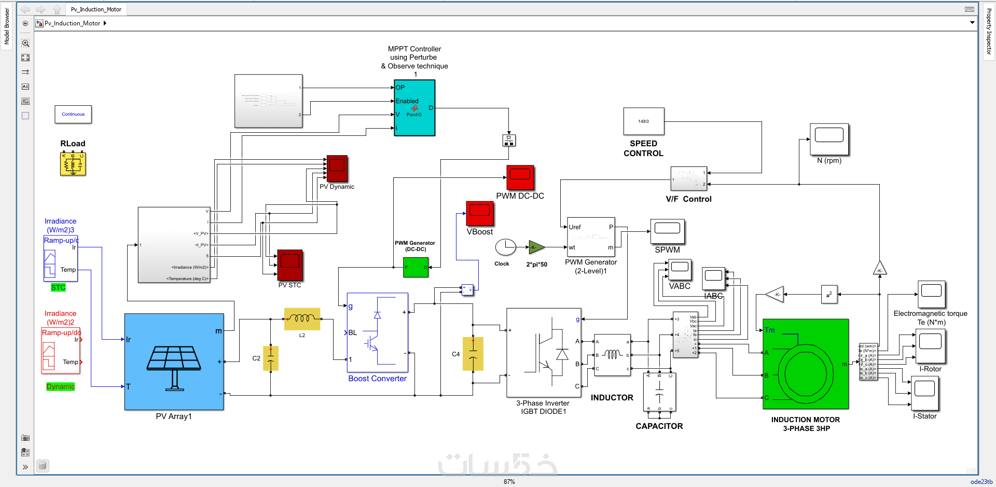
Task: Select the V/F Control subsystem block
Action: click(689, 179)
